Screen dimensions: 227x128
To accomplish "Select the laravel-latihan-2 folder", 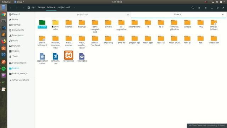I will pyautogui.click(x=42, y=41).
